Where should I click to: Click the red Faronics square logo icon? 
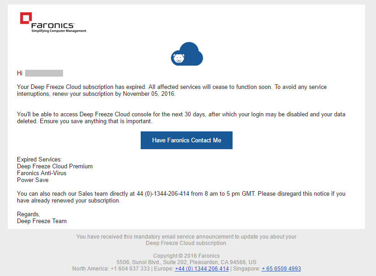pos(26,18)
